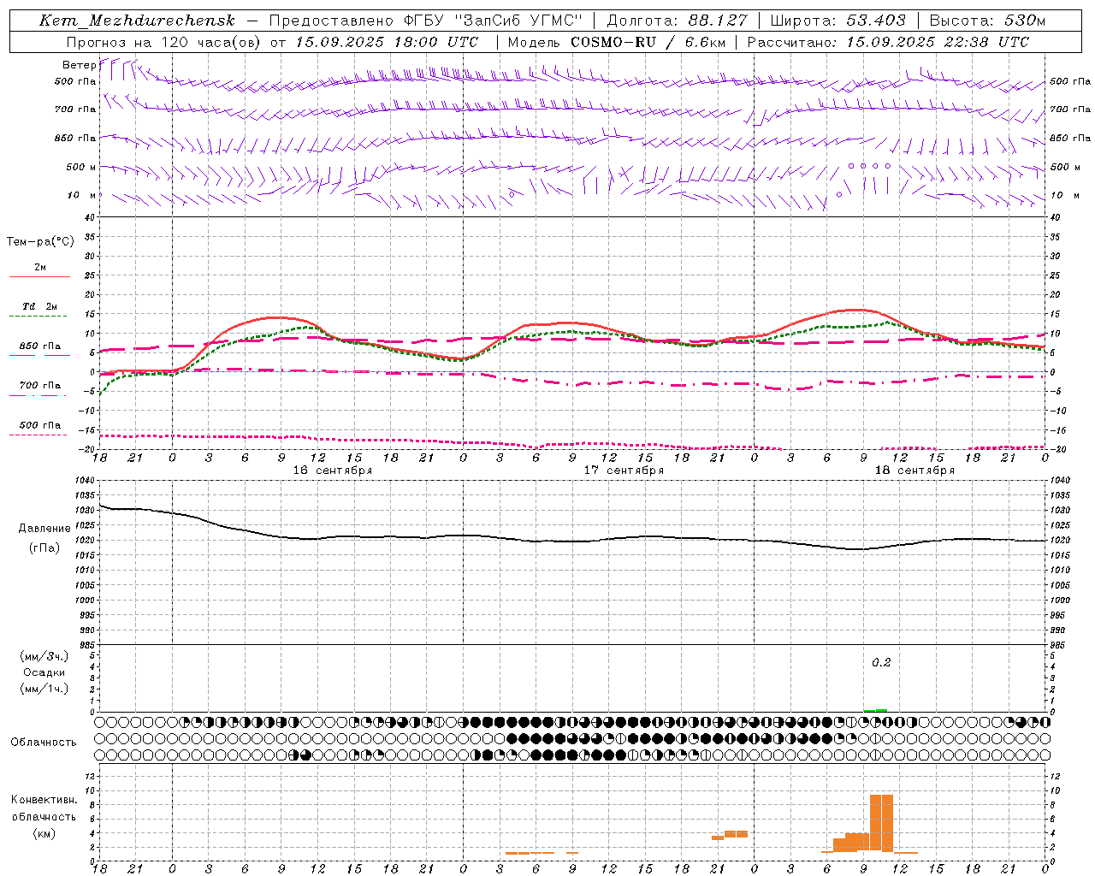Click the 16 сентября date label
1095x876 pixels.
point(333,471)
